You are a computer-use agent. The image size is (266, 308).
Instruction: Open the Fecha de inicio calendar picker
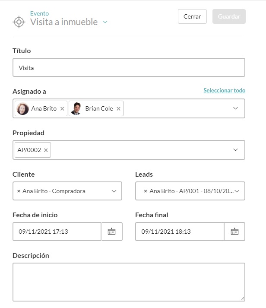(x=112, y=232)
